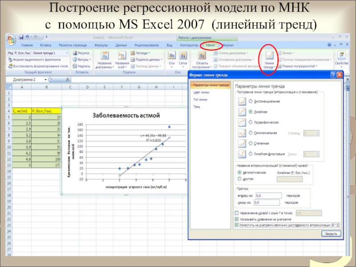Image resolution: width=356 pixels, height=267 pixels.
Task: Select Тип линии dialog section
Action: [x=200, y=99]
